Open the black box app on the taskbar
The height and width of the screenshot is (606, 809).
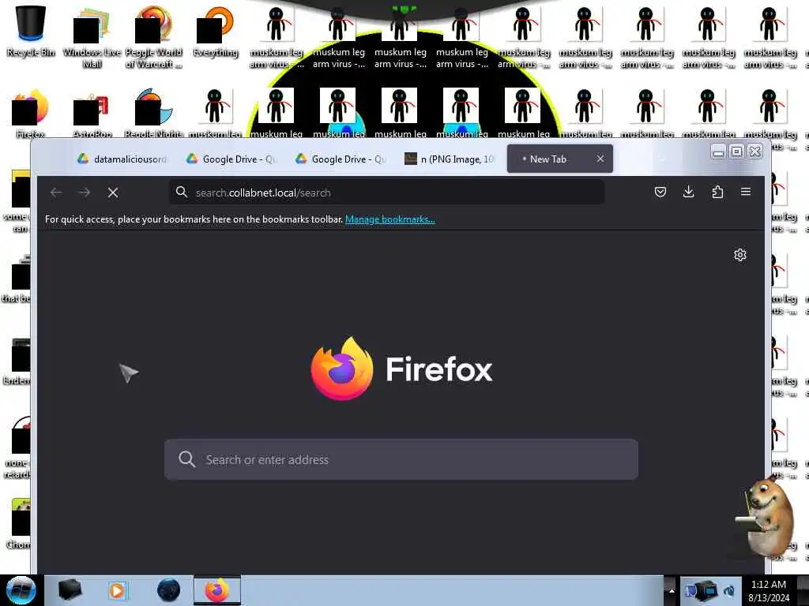(x=70, y=590)
